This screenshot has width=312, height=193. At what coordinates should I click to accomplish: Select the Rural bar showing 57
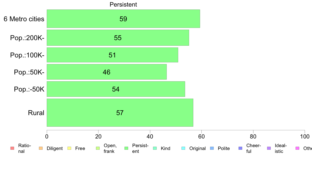[120, 112]
